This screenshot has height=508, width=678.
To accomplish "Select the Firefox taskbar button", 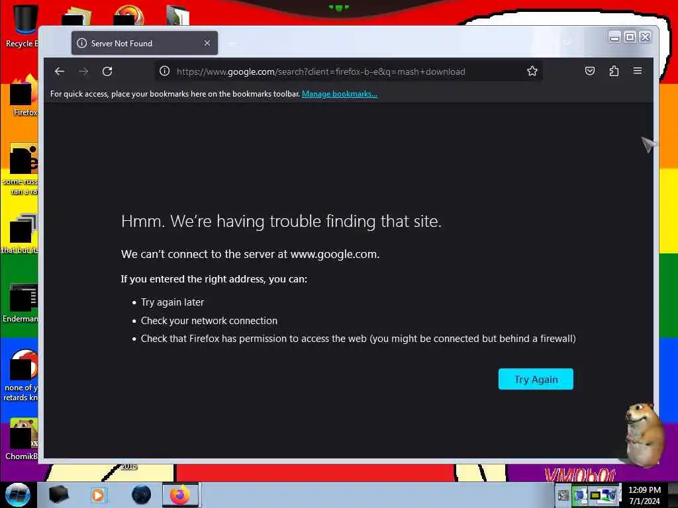I will 180,495.
